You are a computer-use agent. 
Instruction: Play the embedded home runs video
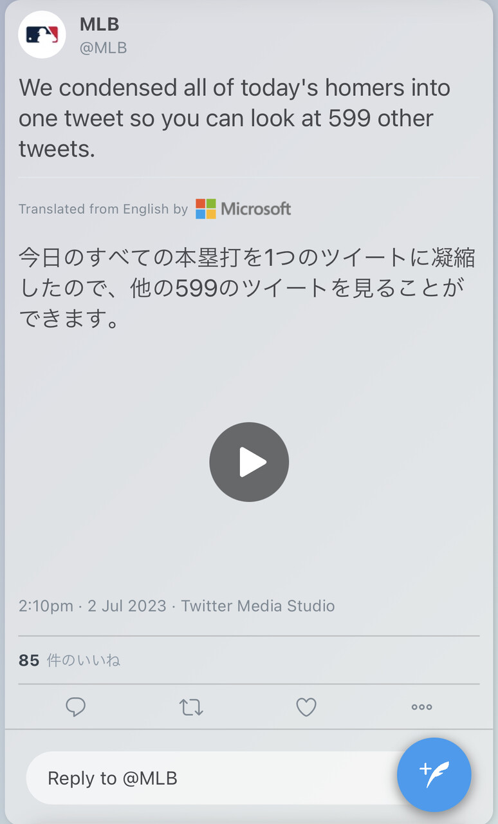pos(249,462)
